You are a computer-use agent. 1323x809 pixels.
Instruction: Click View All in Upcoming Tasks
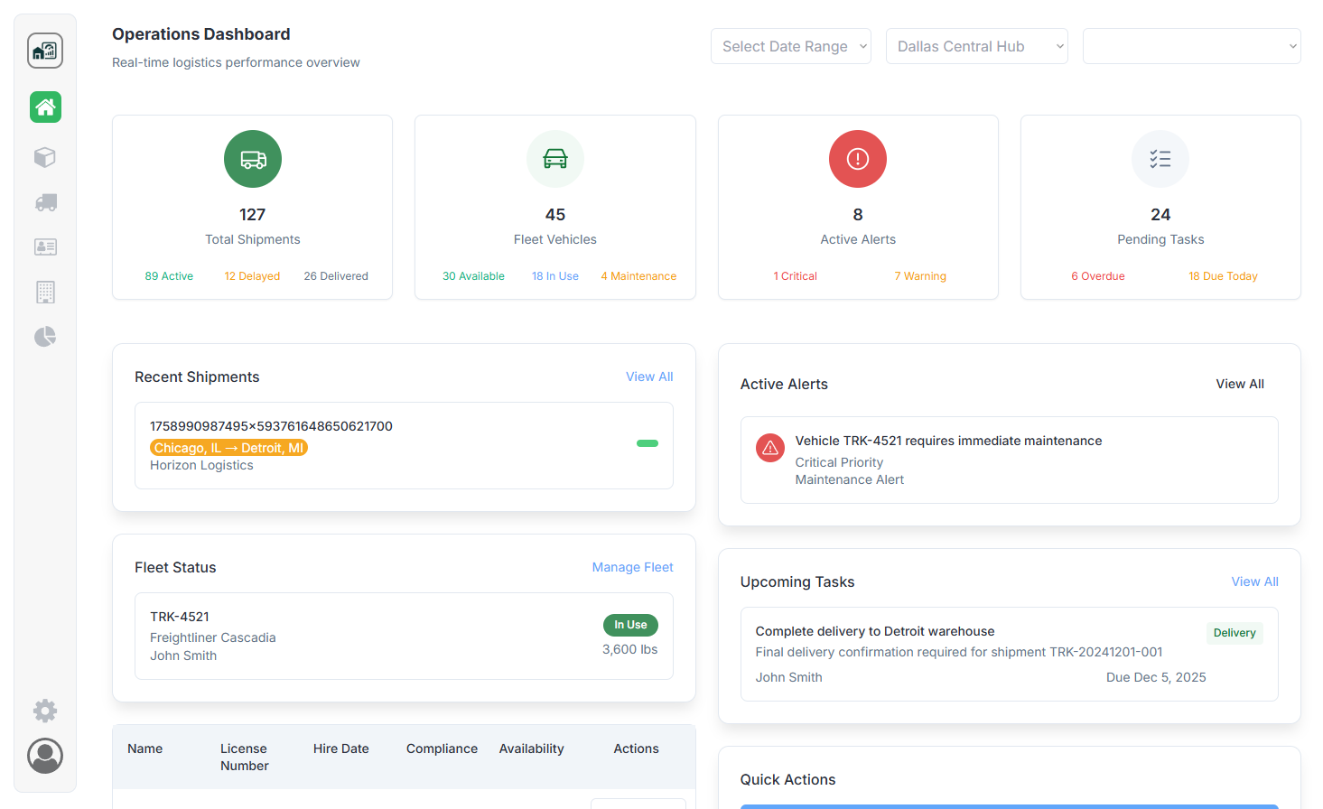pyautogui.click(x=1254, y=581)
